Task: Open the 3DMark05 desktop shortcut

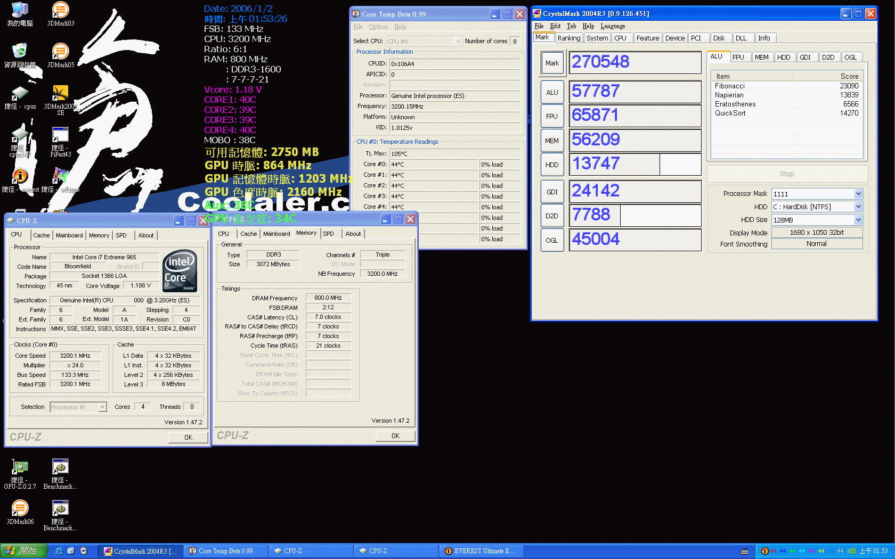Action: (60, 55)
